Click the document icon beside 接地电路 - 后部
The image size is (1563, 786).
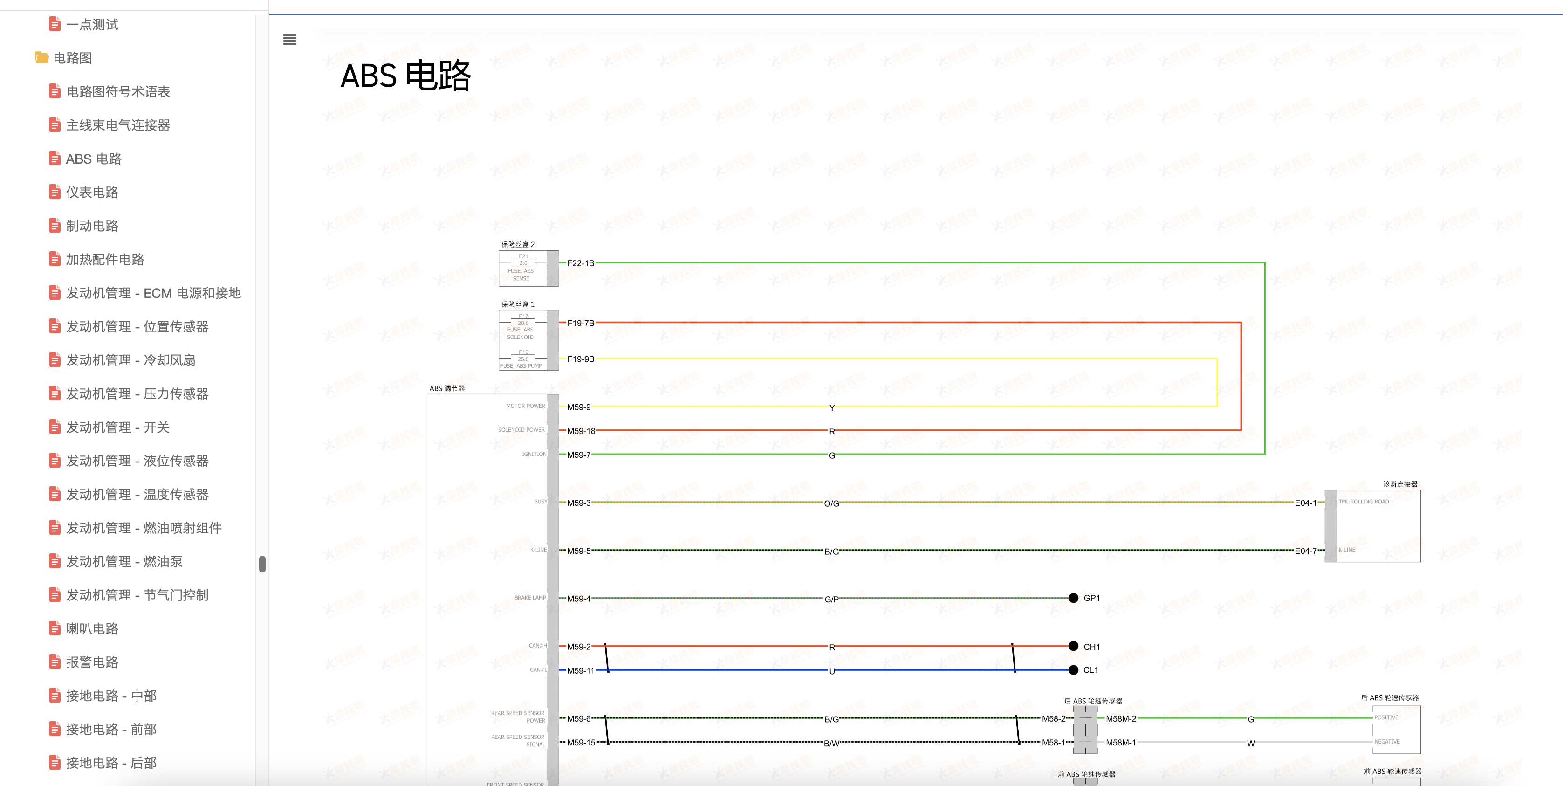[x=55, y=763]
